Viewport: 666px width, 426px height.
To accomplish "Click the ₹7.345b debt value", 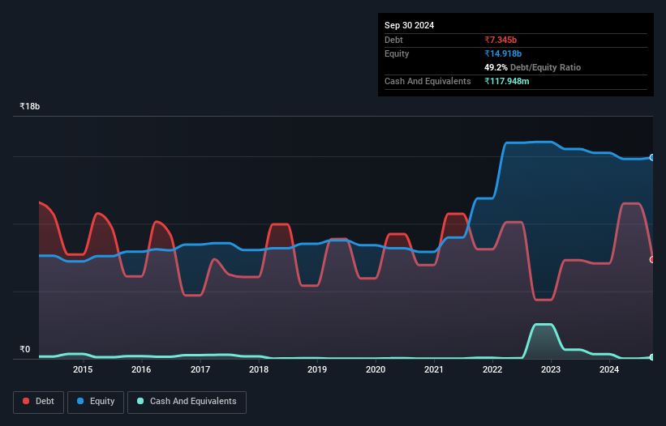I will click(501, 40).
